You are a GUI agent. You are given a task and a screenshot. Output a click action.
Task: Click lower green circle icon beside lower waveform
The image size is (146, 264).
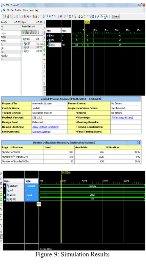[1, 200]
